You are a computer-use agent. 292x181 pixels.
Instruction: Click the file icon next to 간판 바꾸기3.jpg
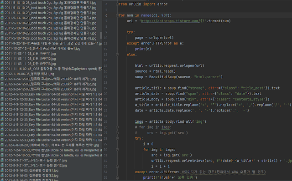pyautogui.click(x=2, y=64)
